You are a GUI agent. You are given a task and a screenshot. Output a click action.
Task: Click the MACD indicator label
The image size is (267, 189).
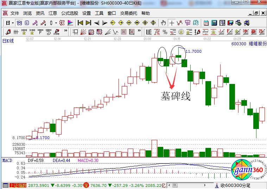pos(7,160)
